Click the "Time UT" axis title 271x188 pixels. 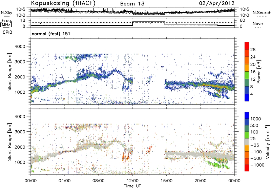tap(132, 186)
